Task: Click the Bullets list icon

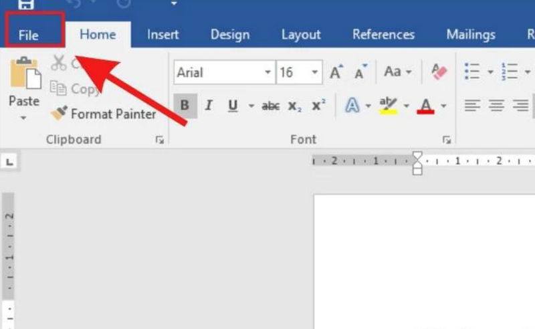Action: click(x=472, y=72)
